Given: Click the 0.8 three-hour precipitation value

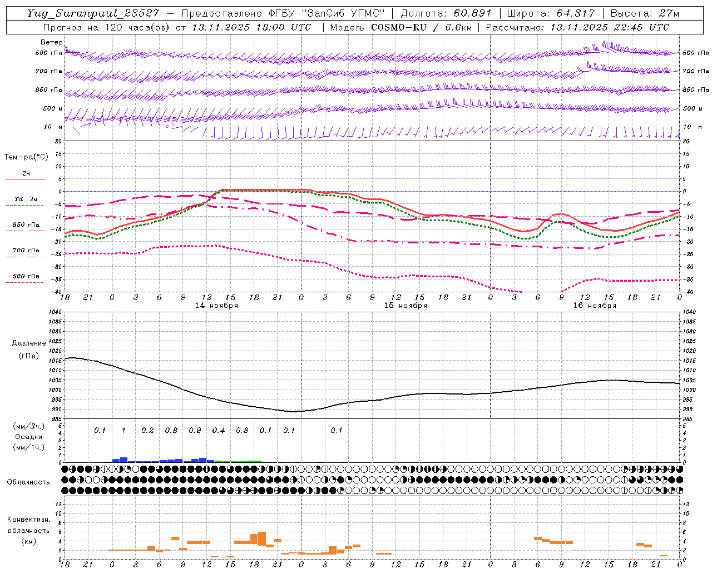Looking at the screenshot, I should click(x=171, y=430).
